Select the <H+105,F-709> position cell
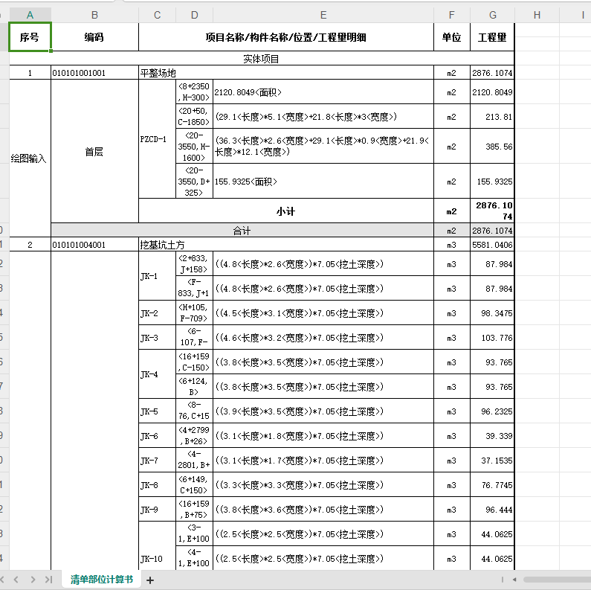Viewport: 591px width, 590px height. 195,313
